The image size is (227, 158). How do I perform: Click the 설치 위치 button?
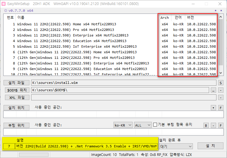[16, 108]
